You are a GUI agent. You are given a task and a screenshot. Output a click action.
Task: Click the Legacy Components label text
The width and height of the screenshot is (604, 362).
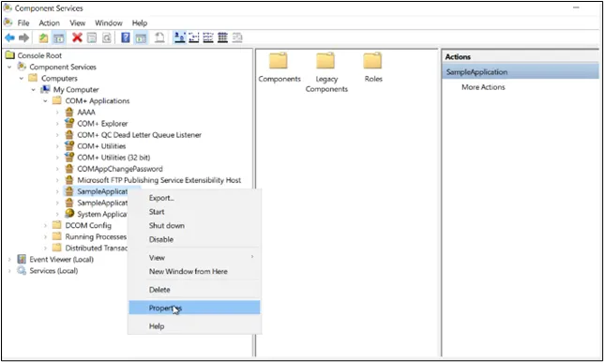pos(326,84)
